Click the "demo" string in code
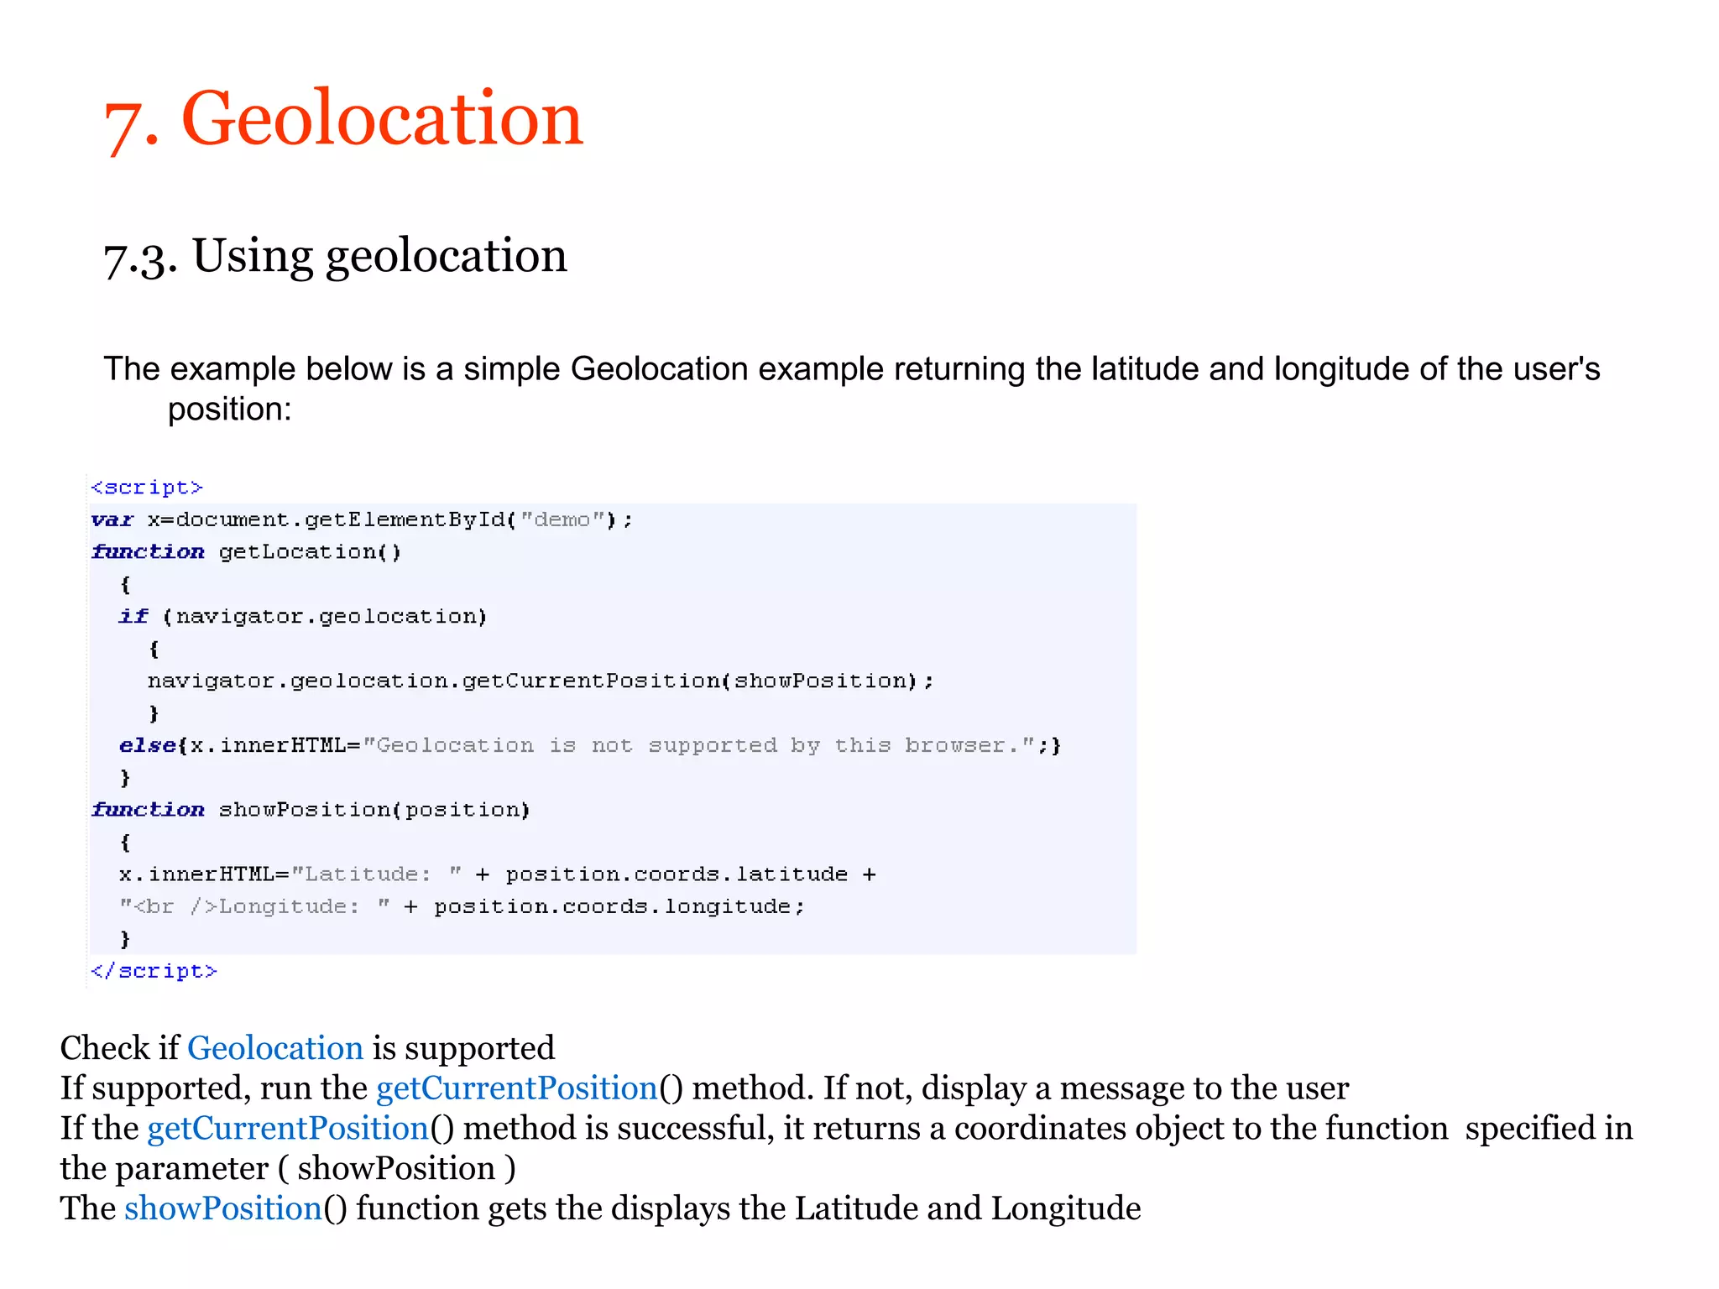Image resolution: width=1719 pixels, height=1289 pixels. pos(562,520)
